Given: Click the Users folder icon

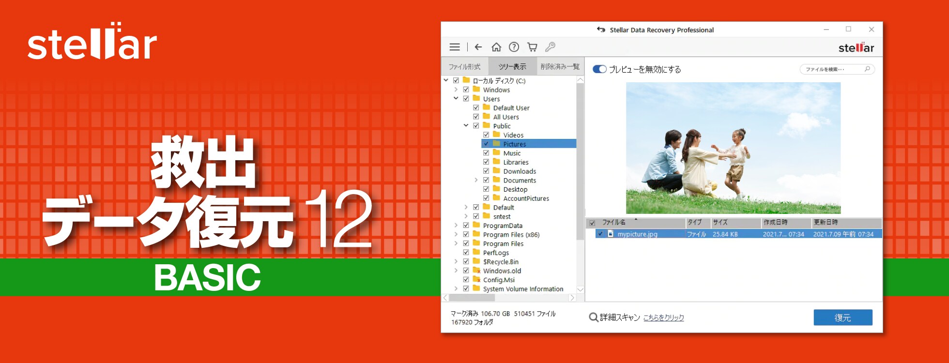Looking at the screenshot, I should tap(476, 98).
